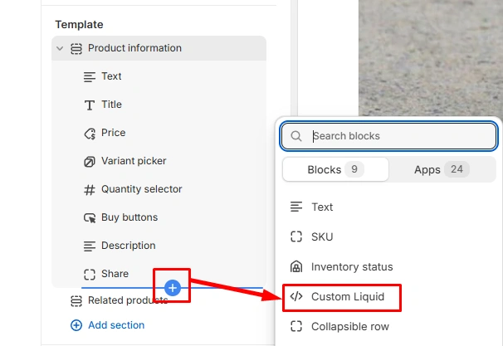The height and width of the screenshot is (346, 503).
Task: Switch to the Blocks tab
Action: (335, 169)
